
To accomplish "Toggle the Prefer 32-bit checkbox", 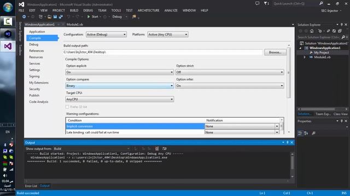I will pos(67,107).
